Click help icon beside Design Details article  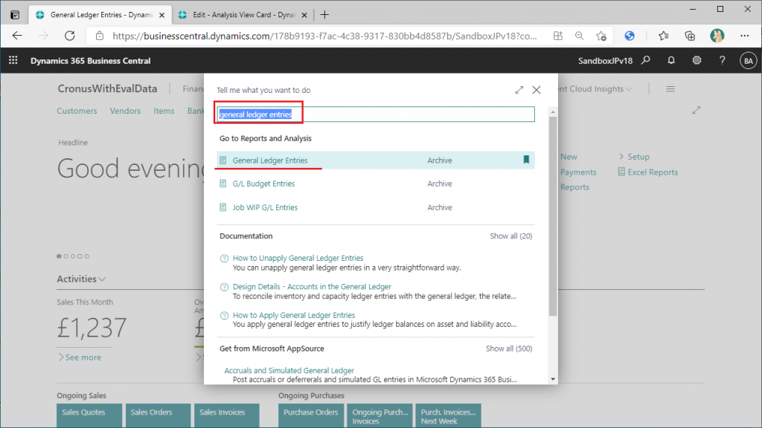point(224,288)
